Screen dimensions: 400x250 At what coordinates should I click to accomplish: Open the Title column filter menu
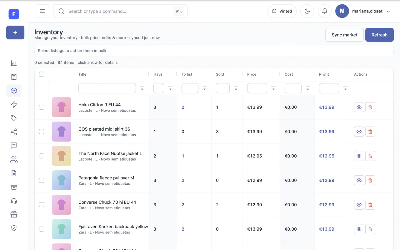pos(142,88)
